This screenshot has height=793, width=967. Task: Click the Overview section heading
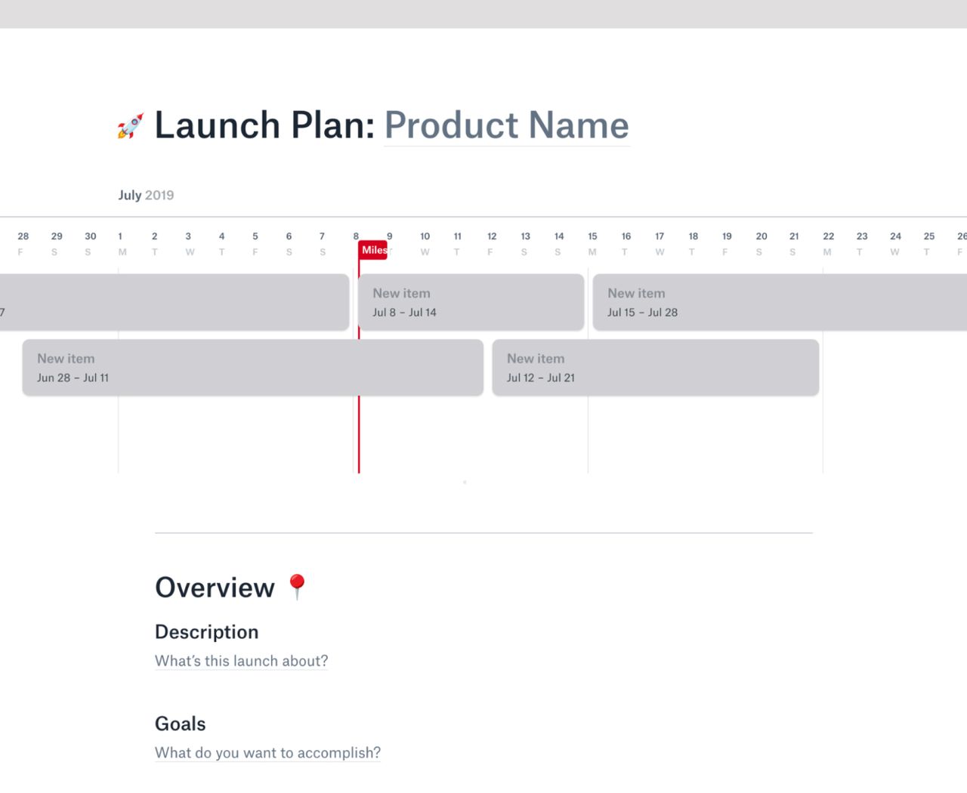215,588
